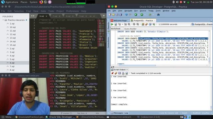Open the Preferences menu in Sublime Text
The height and width of the screenshot is (119, 213).
pos(73,11)
